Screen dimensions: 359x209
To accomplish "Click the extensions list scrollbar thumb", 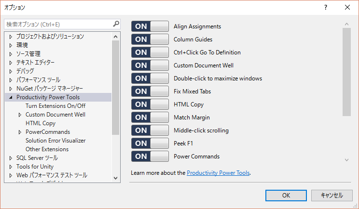I will tap(346, 72).
